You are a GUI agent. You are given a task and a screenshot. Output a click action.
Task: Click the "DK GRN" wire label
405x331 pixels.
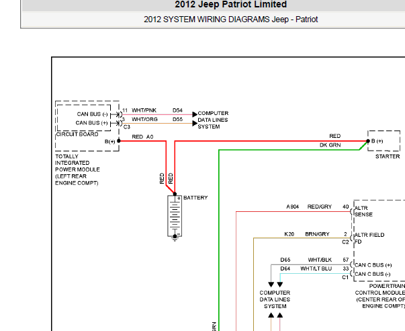pyautogui.click(x=330, y=145)
